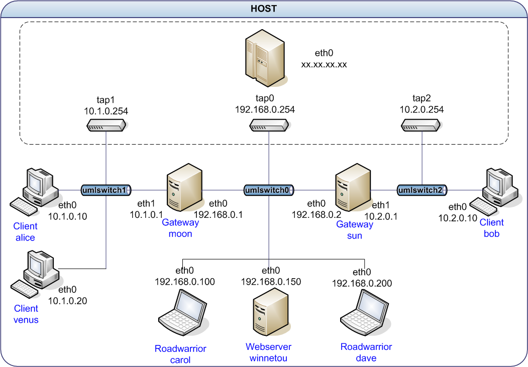
Task: Click the blue "Client bob" text label
Action: [x=491, y=228]
